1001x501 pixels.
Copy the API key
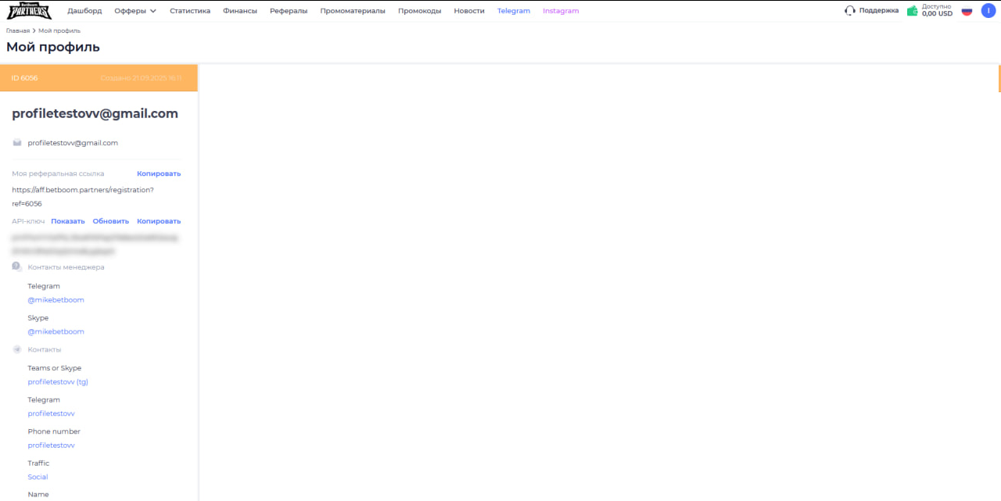coord(159,221)
